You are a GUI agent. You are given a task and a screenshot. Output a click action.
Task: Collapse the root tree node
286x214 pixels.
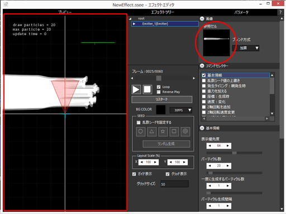130,18
